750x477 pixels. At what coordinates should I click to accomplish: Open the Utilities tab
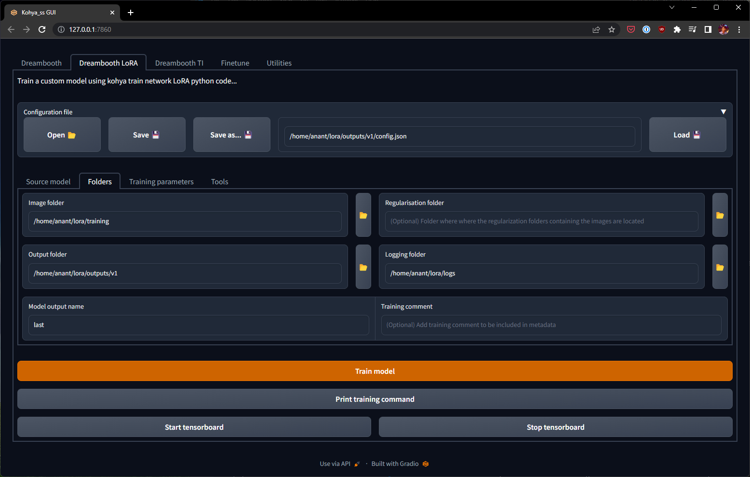pyautogui.click(x=279, y=63)
